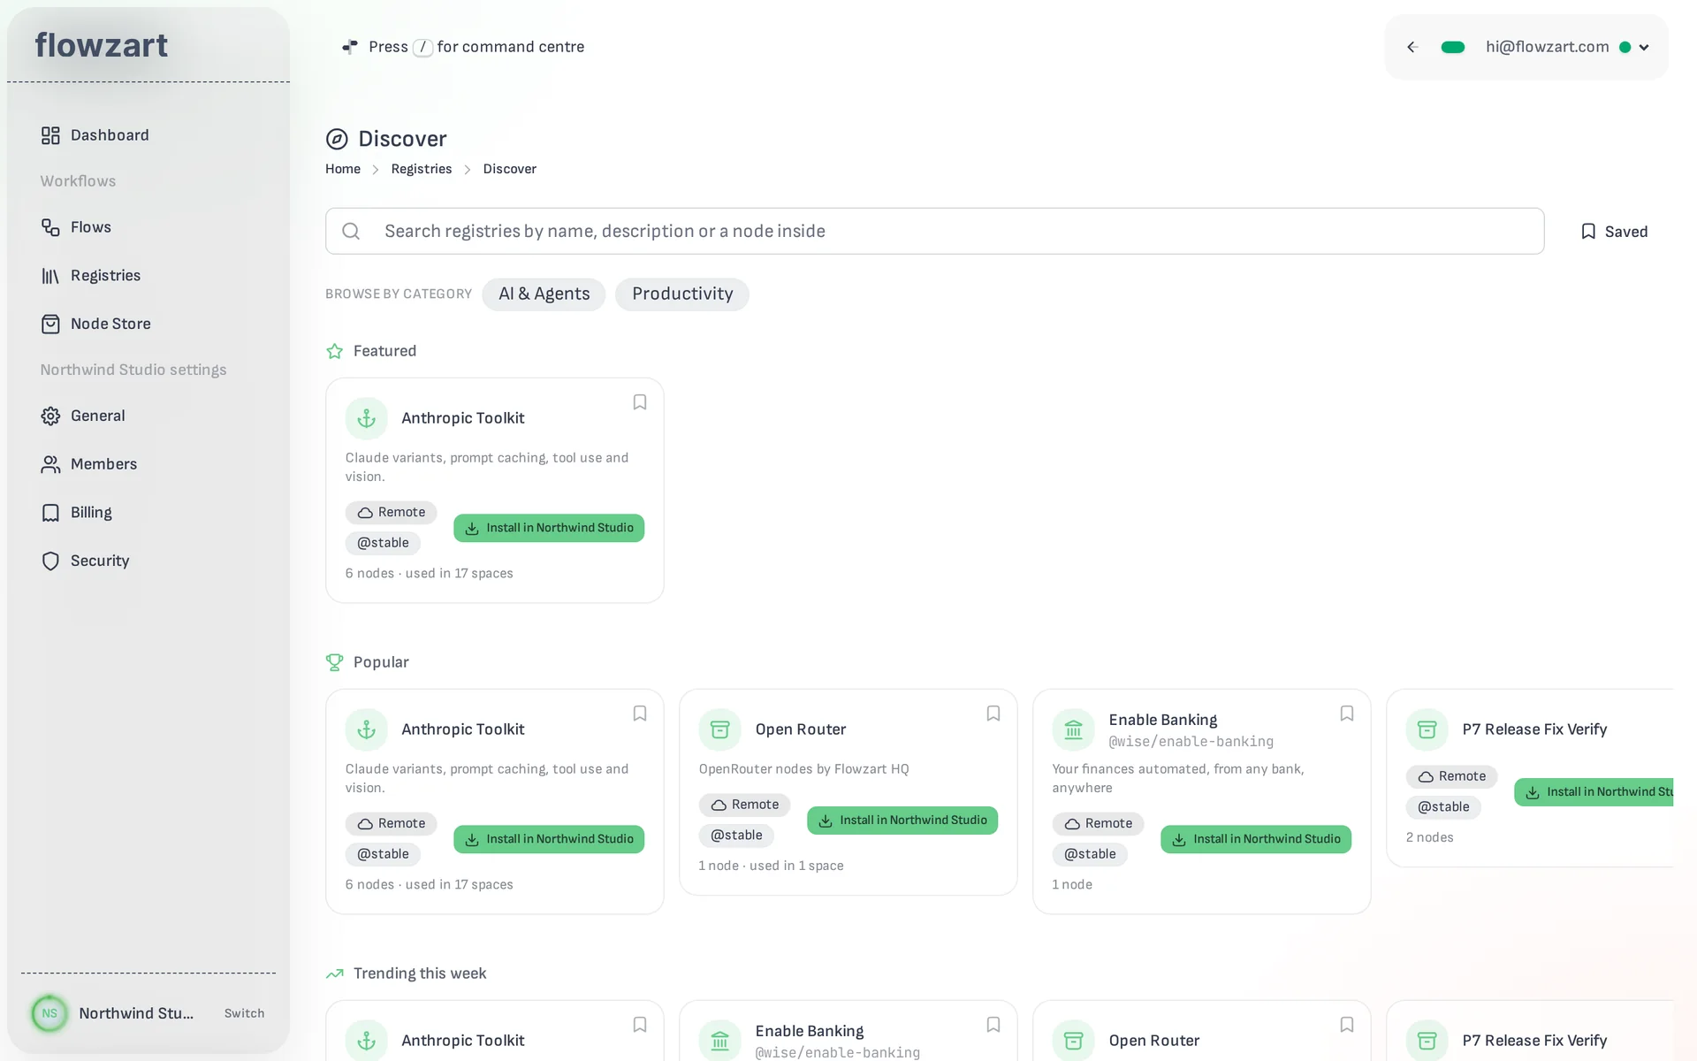Install Featured Anthropic Toolkit in Northwind Studio
This screenshot has width=1697, height=1061.
549,528
